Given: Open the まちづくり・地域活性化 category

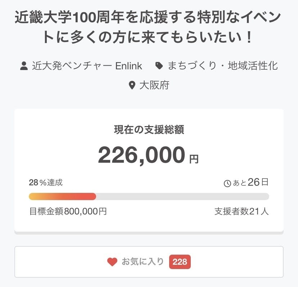Looking at the screenshot, I should [222, 66].
